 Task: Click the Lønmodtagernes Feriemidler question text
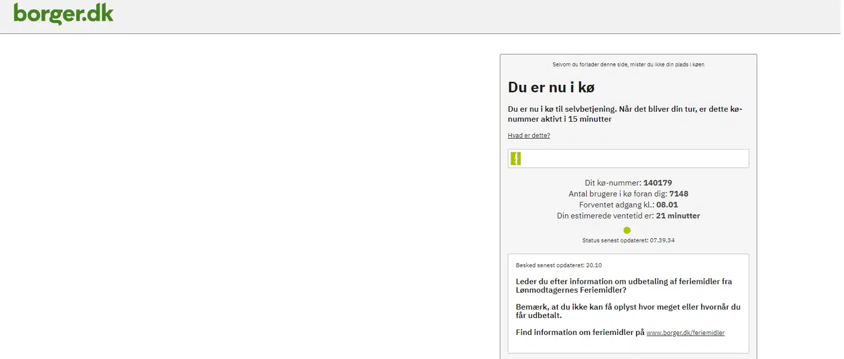click(624, 286)
